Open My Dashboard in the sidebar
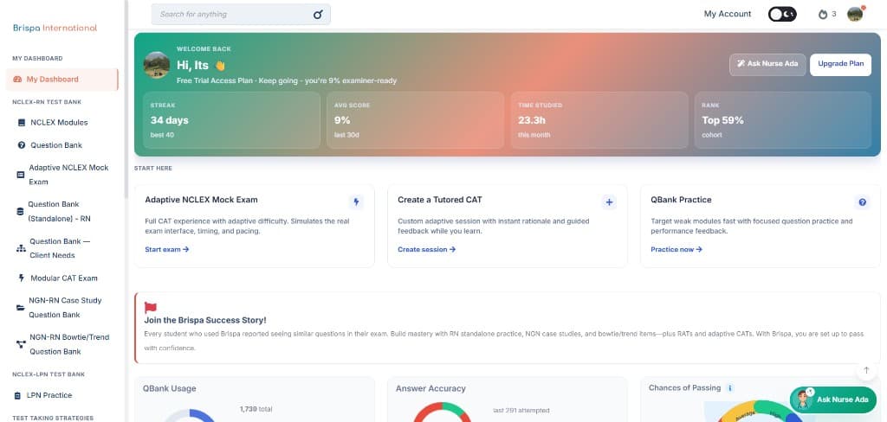 click(62, 79)
